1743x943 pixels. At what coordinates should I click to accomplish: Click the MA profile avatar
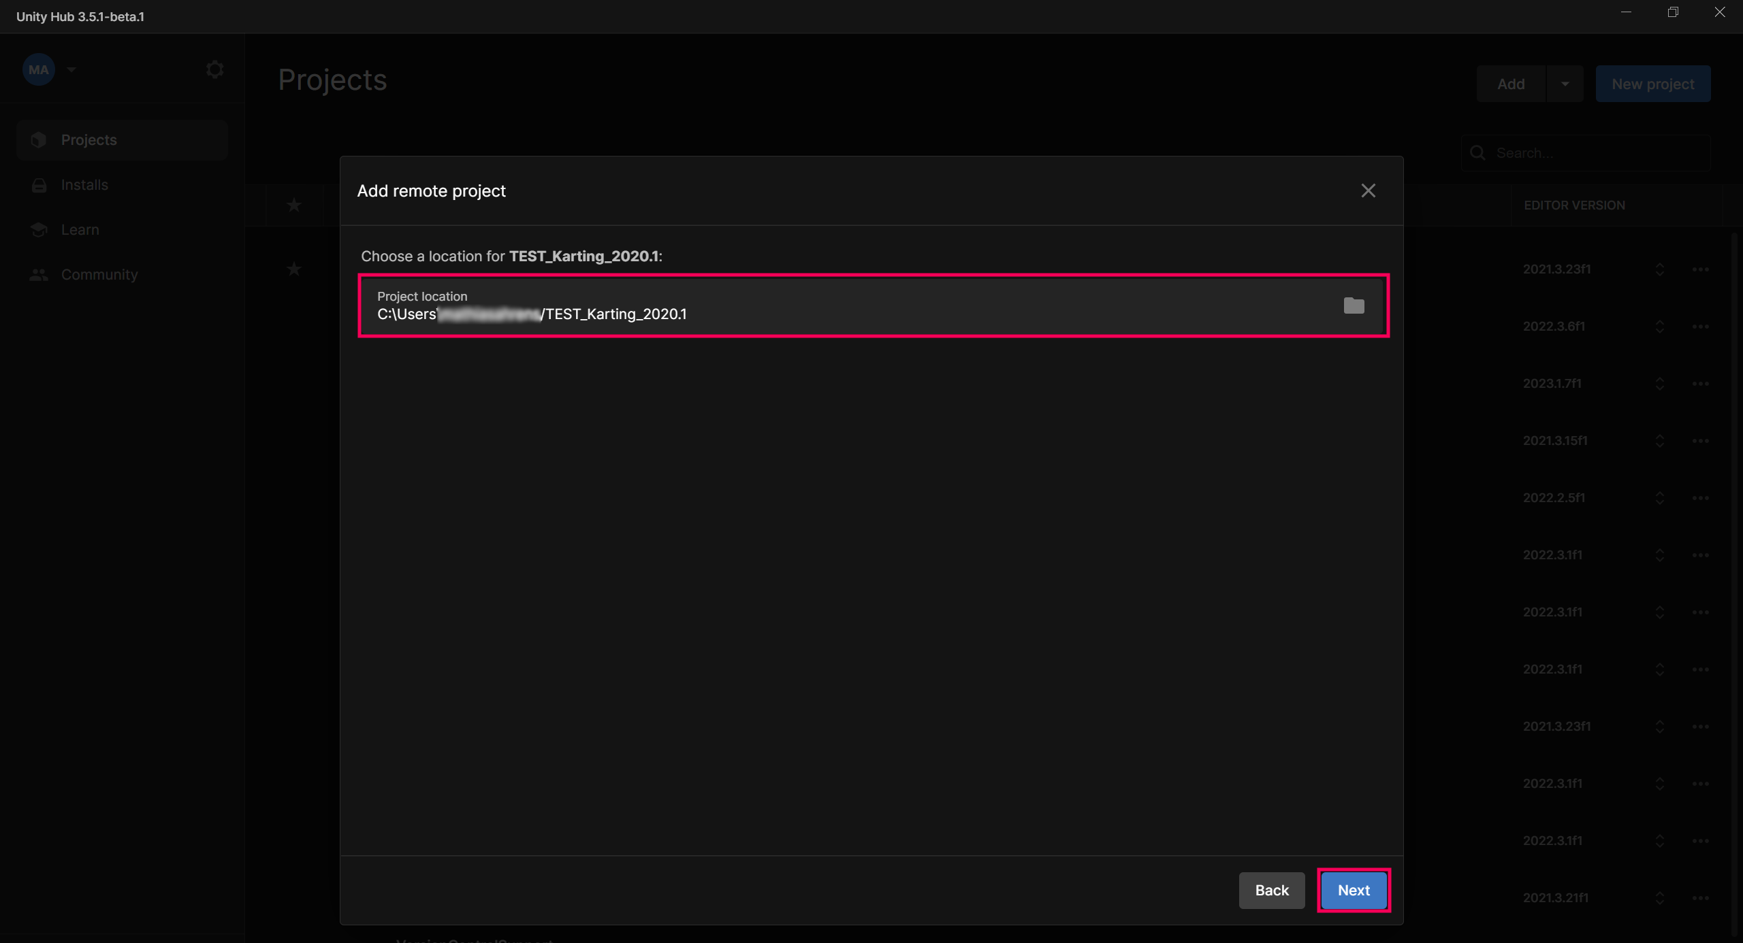point(39,69)
